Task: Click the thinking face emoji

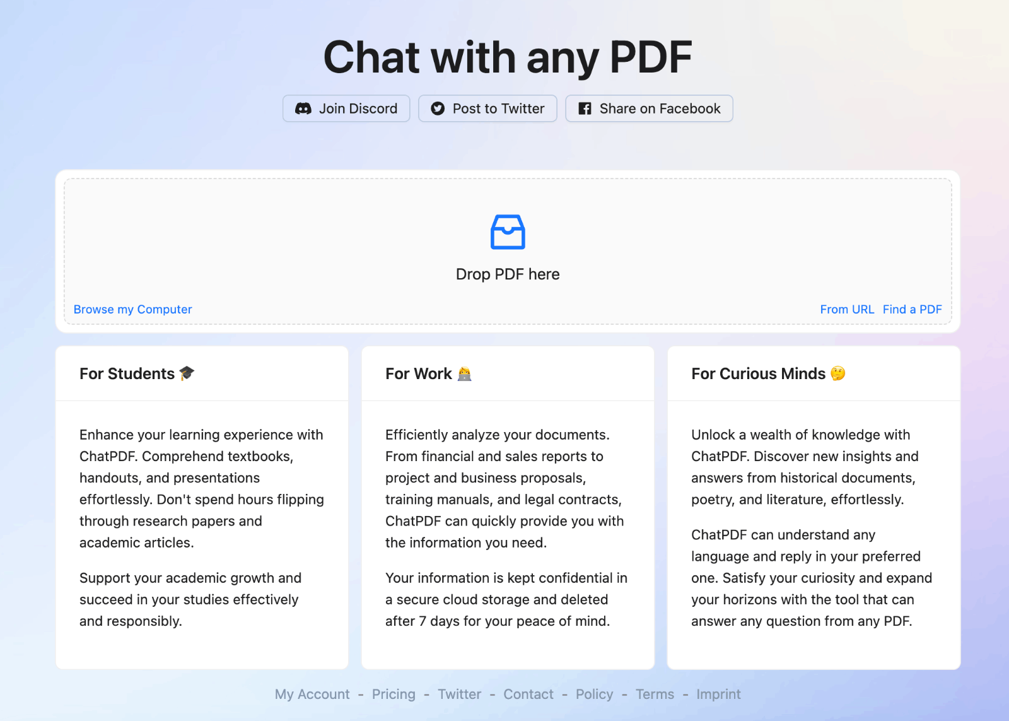Action: pos(838,373)
